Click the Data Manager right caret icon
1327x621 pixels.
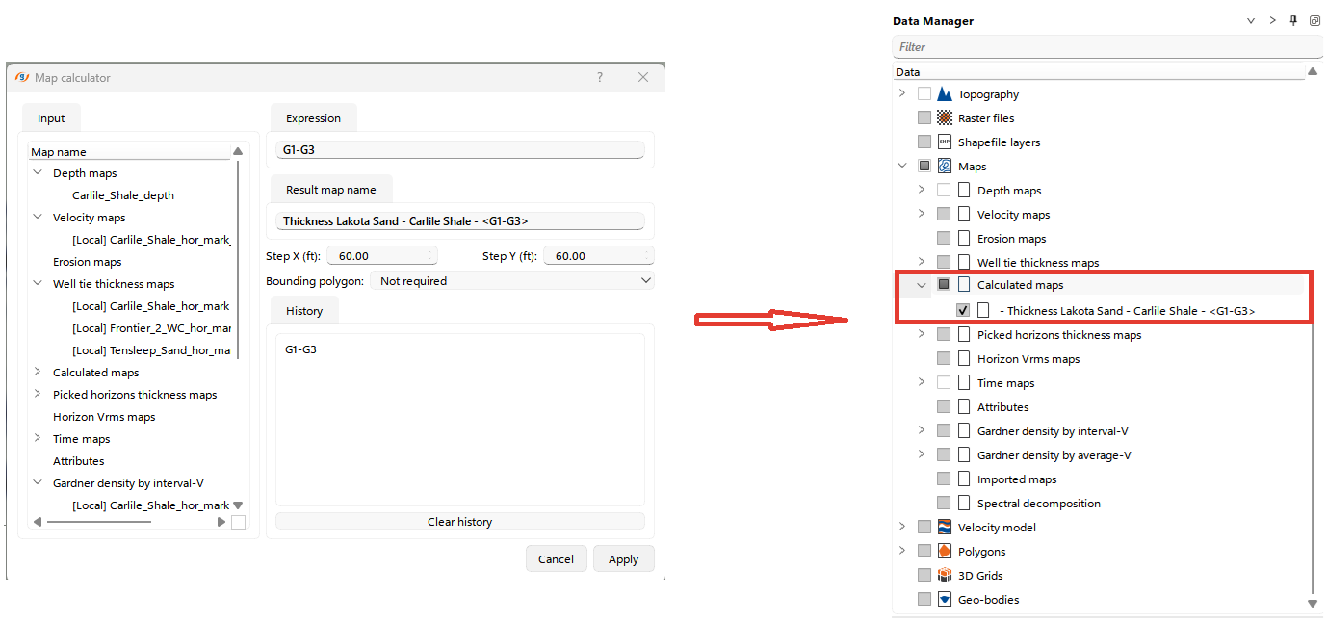[x=1272, y=20]
